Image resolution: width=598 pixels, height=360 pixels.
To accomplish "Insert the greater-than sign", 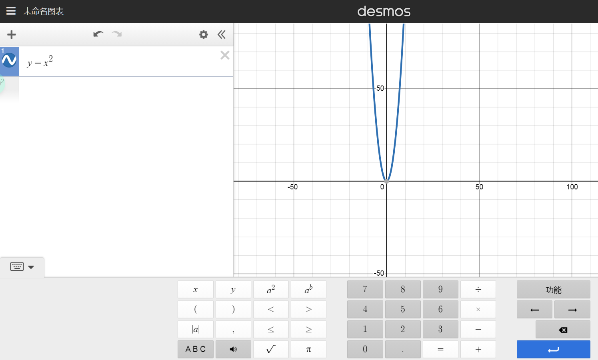I will pos(308,310).
